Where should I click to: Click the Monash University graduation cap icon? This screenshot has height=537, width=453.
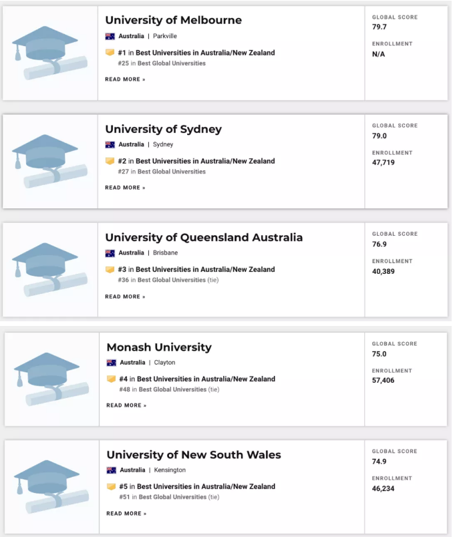tap(51, 379)
